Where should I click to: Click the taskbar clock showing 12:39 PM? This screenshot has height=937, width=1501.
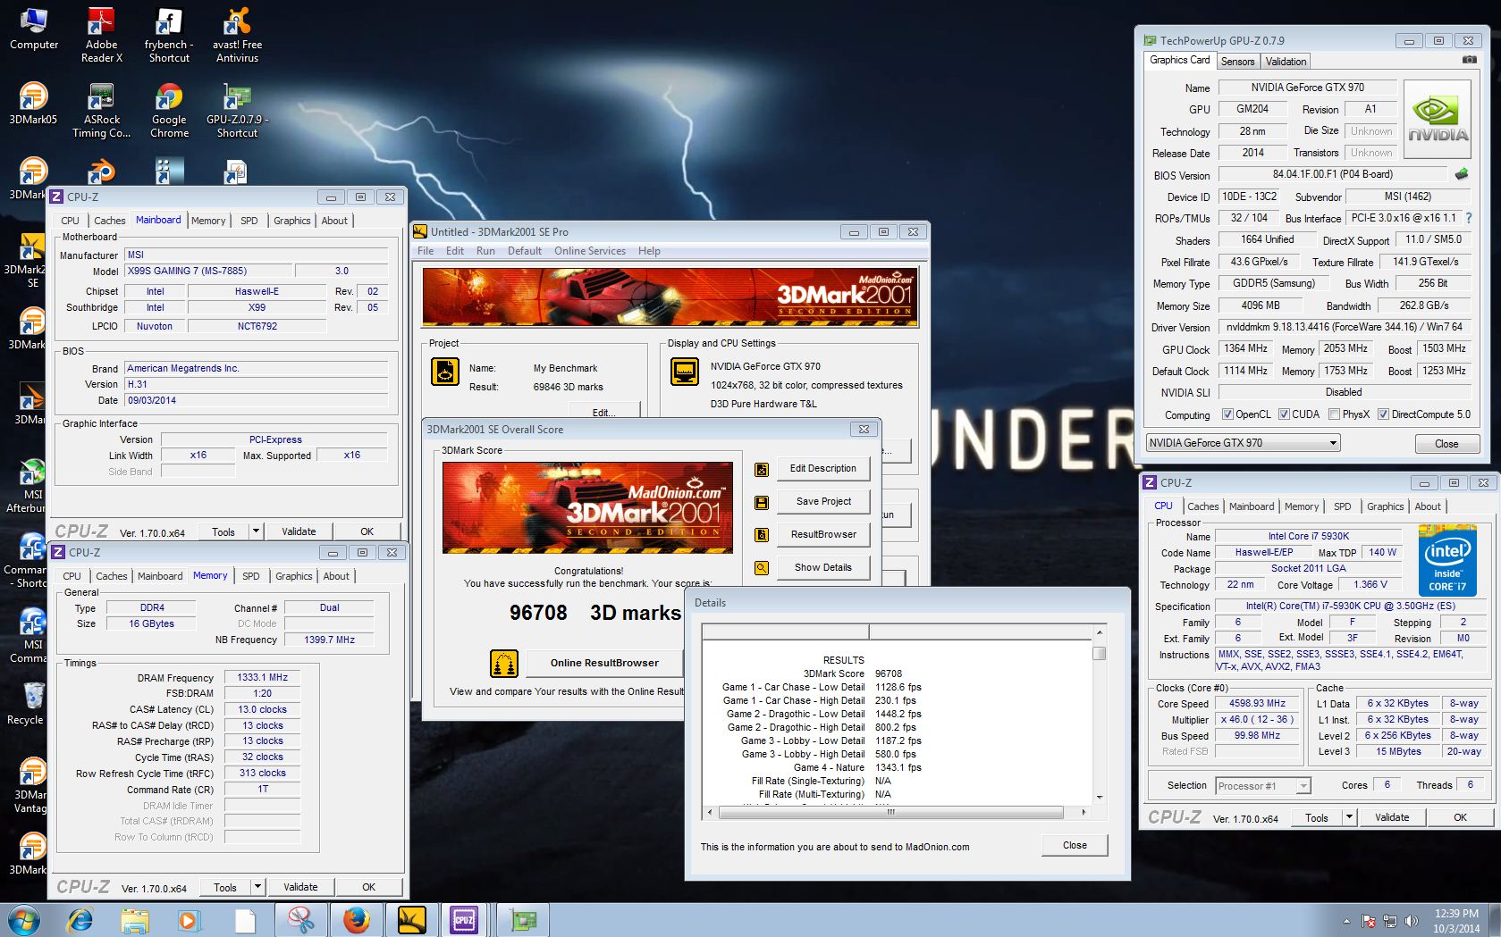[1456, 921]
